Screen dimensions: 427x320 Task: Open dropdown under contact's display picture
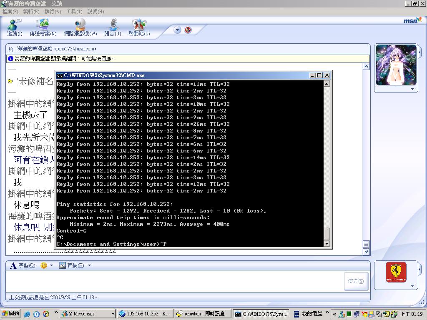[412, 89]
